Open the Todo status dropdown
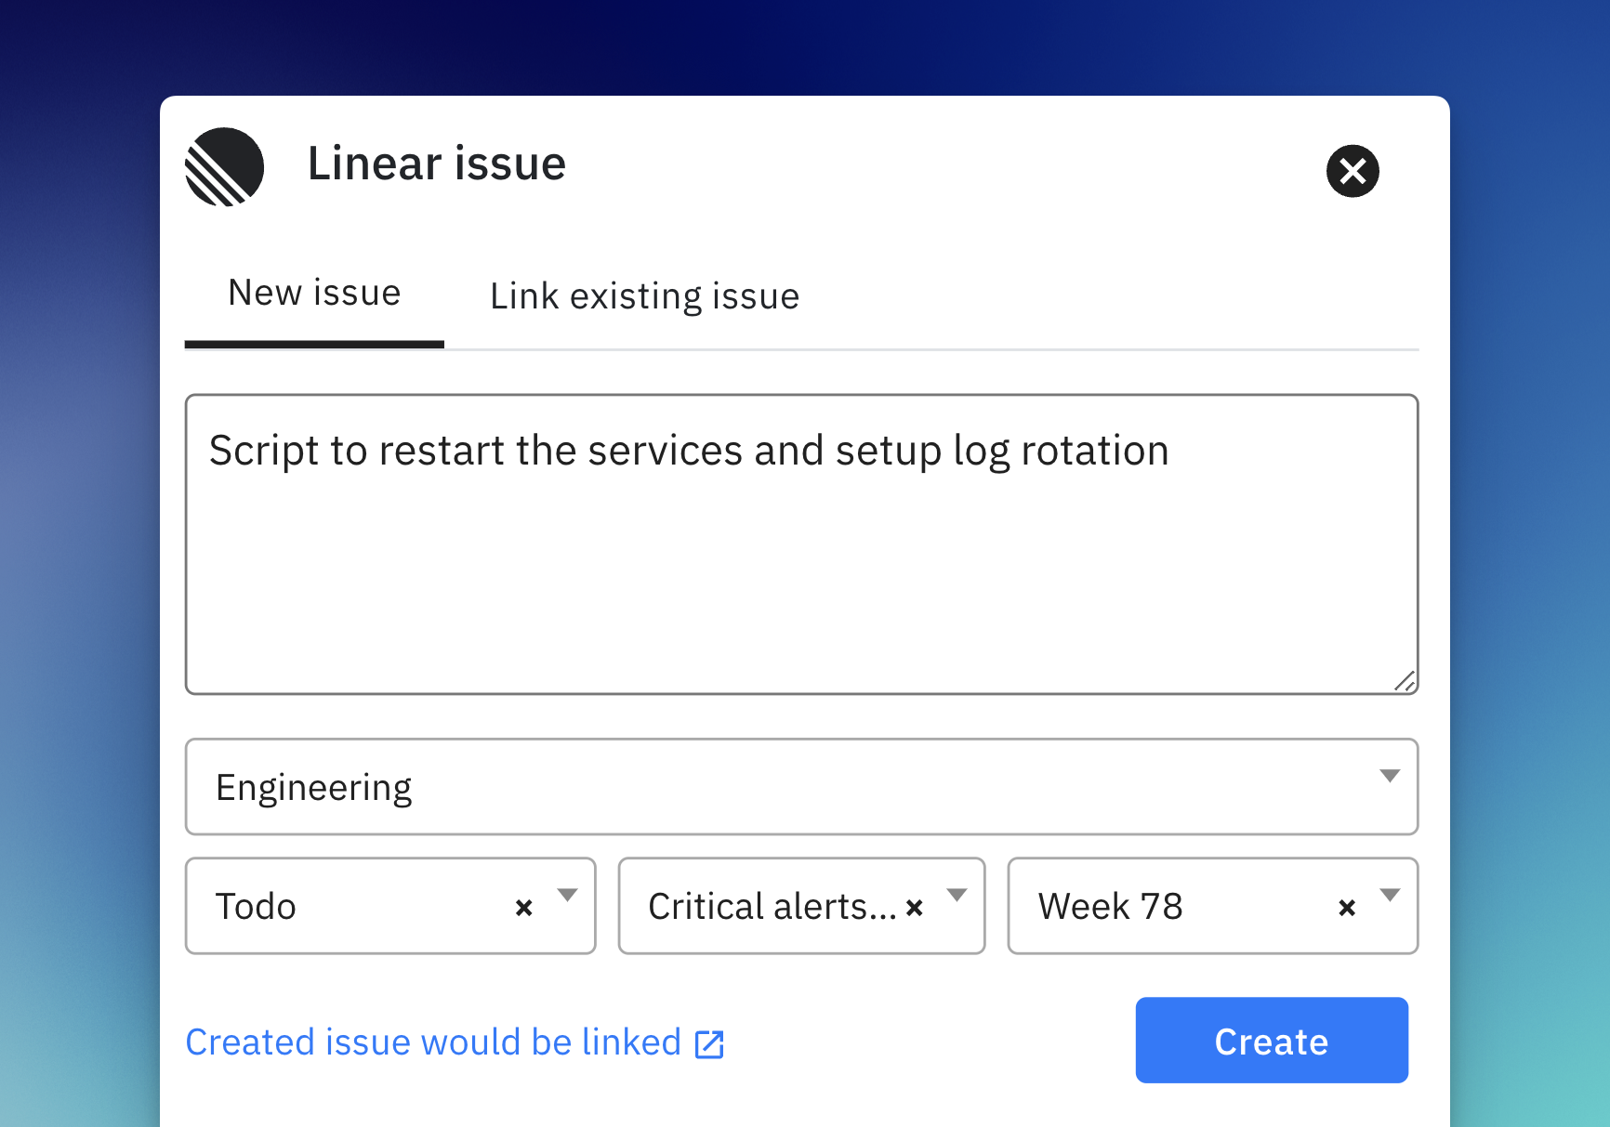The height and width of the screenshot is (1127, 1610). [x=353, y=906]
